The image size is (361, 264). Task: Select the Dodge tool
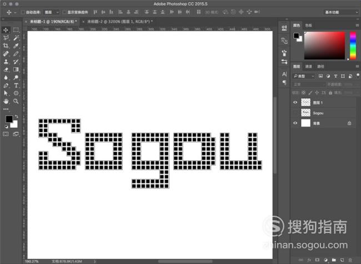coord(16,78)
